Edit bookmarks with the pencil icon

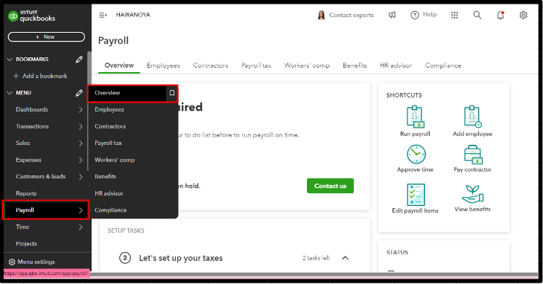[x=79, y=59]
